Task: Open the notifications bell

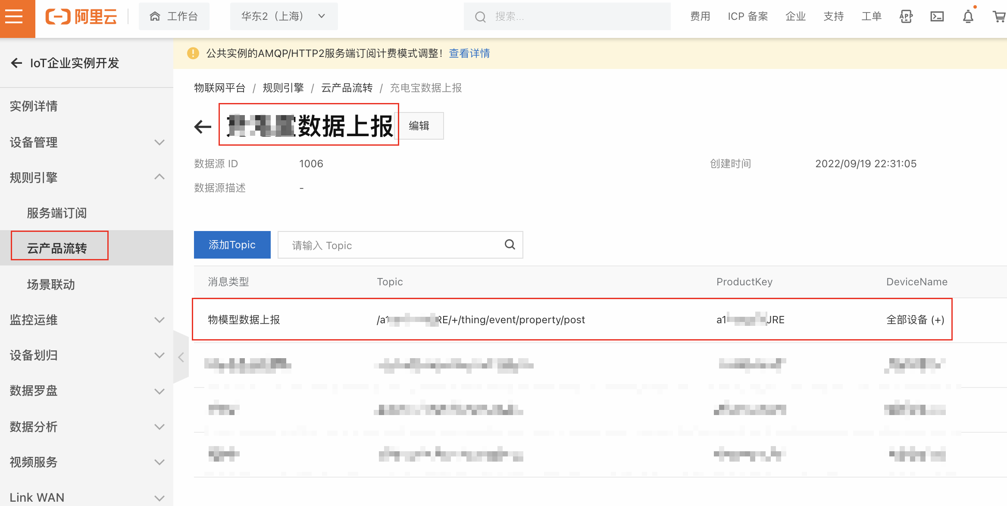Action: [x=968, y=17]
